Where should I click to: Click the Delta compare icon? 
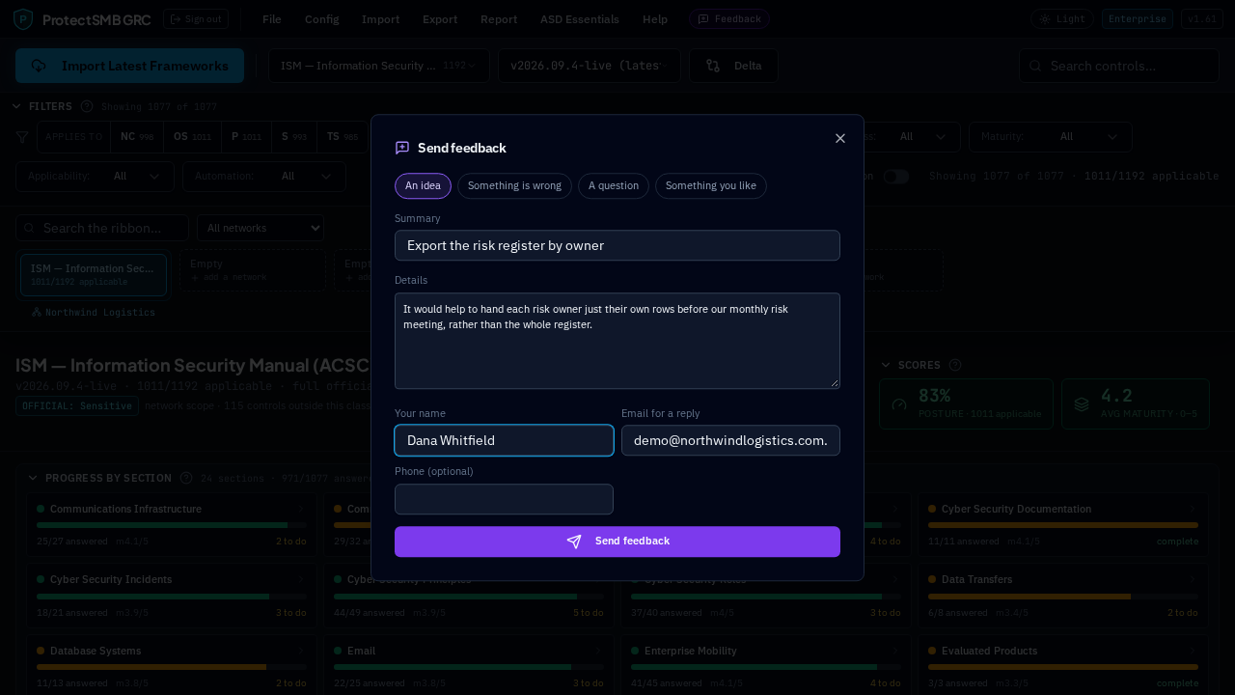point(713,66)
